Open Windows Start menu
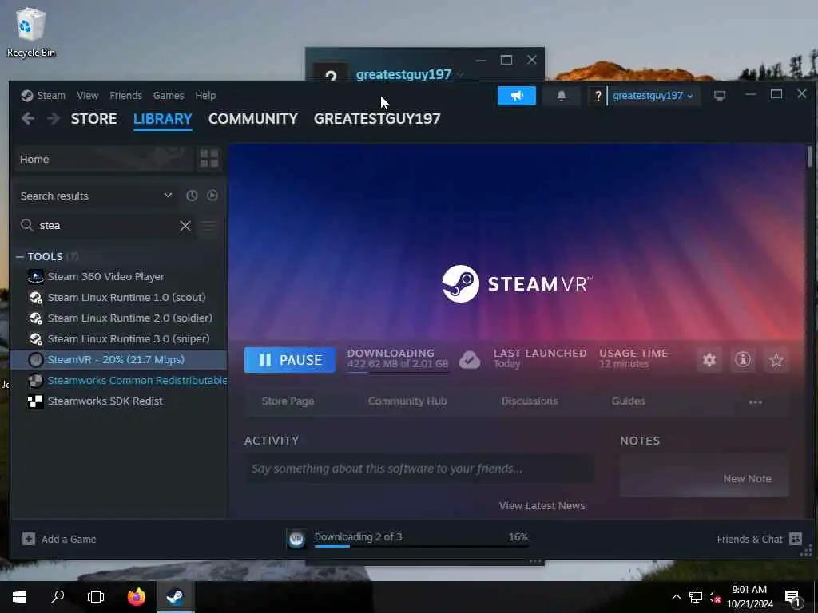 point(19,597)
